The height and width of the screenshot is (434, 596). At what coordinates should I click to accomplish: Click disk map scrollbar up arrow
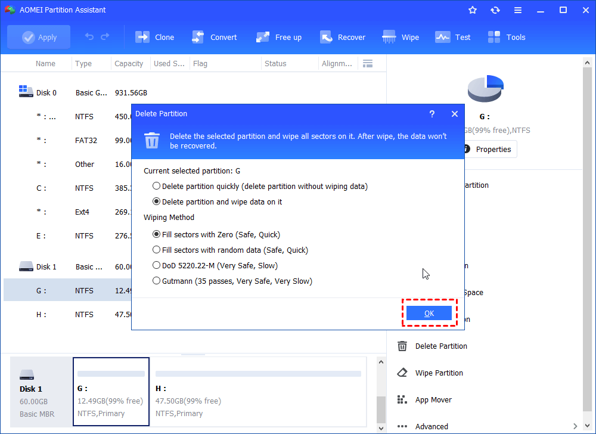pyautogui.click(x=381, y=362)
